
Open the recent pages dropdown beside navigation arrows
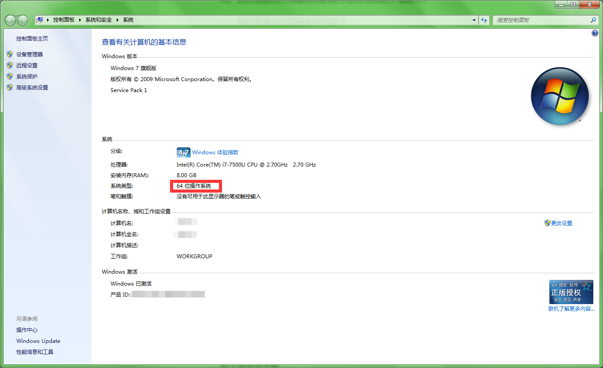click(x=31, y=20)
